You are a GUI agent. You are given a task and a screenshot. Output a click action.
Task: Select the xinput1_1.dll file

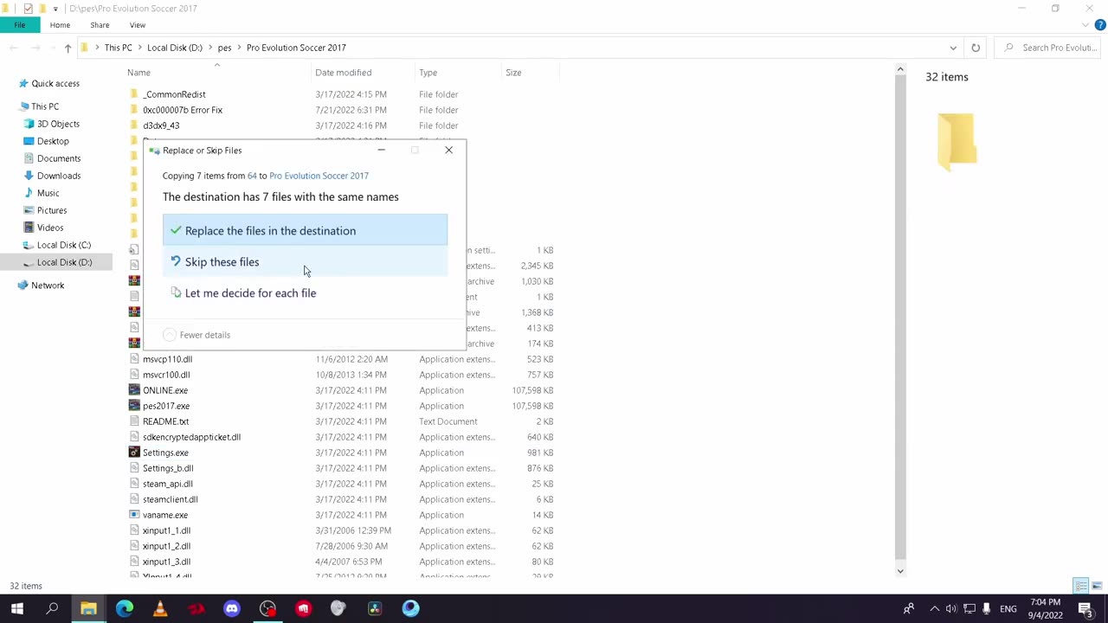[166, 530]
